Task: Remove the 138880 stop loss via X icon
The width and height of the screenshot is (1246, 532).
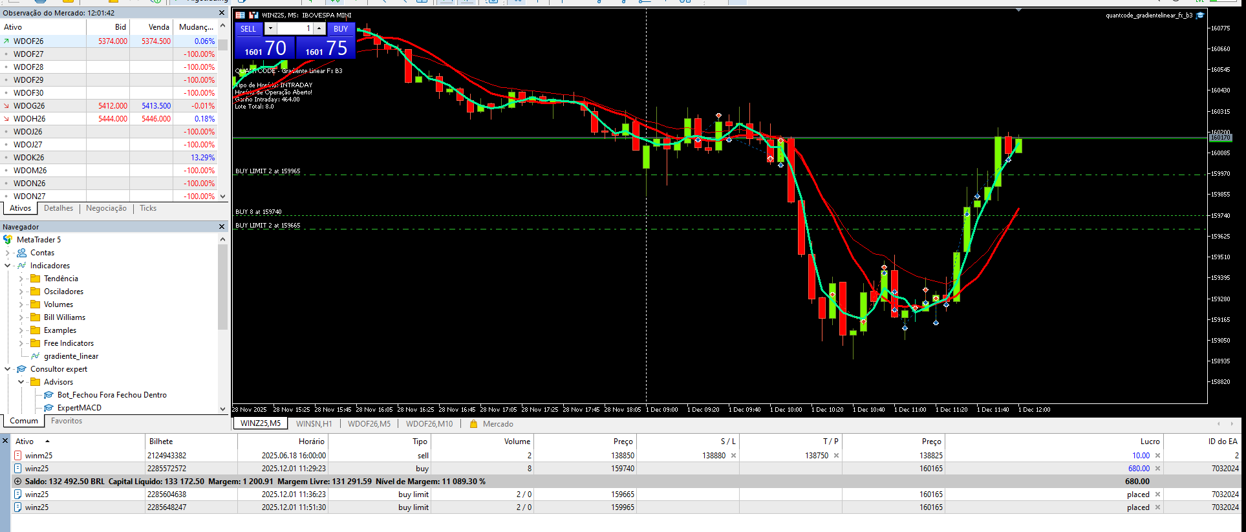Action: click(733, 456)
